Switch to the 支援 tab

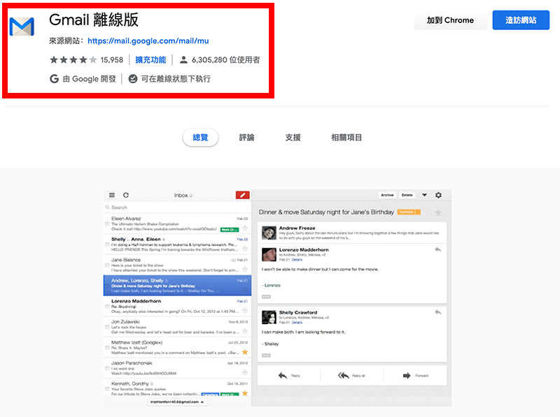point(293,138)
